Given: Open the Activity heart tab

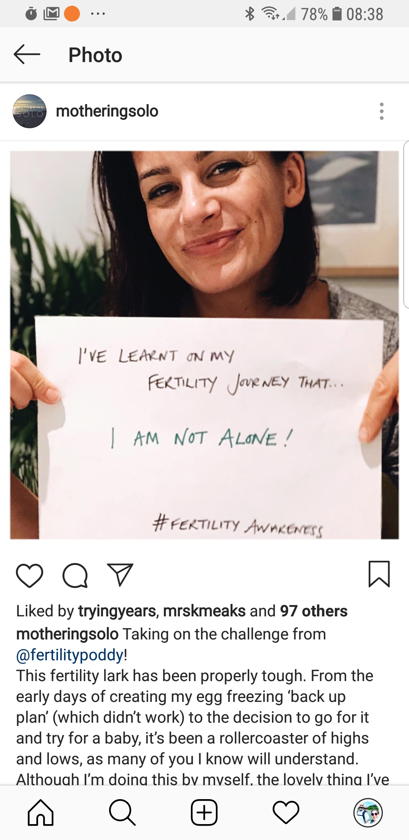Looking at the screenshot, I should point(286,812).
